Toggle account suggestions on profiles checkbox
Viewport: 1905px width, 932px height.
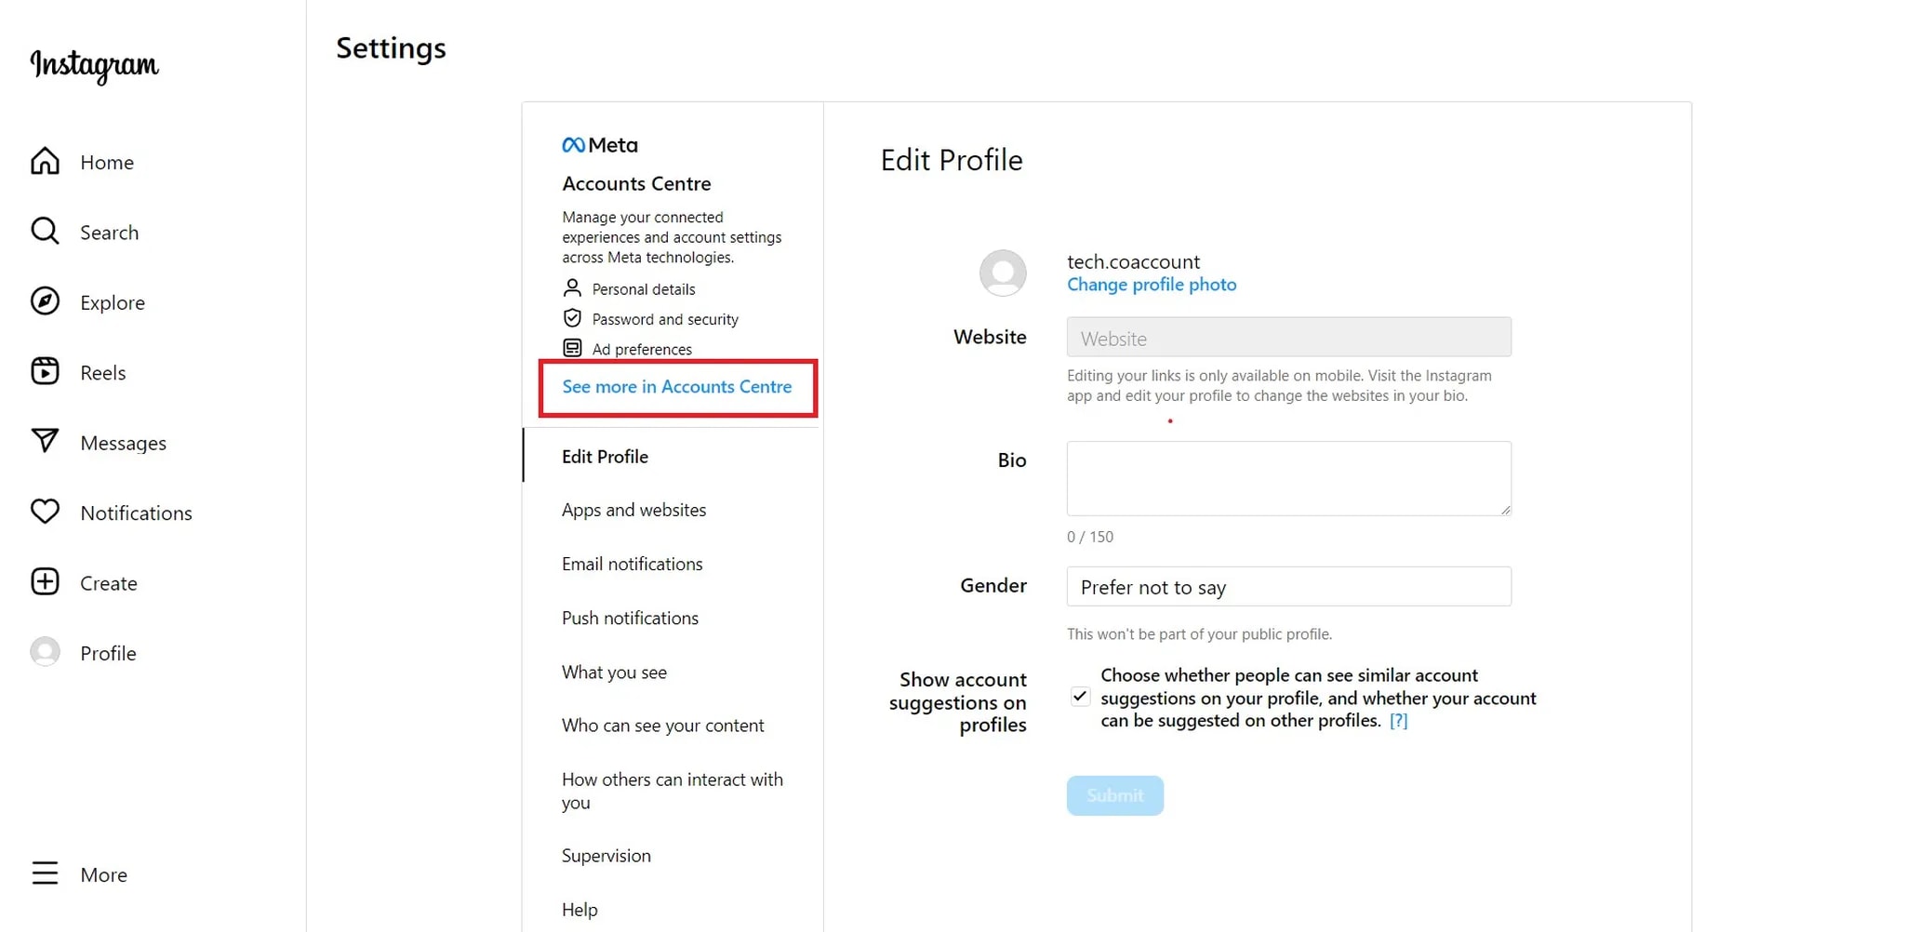click(x=1080, y=697)
